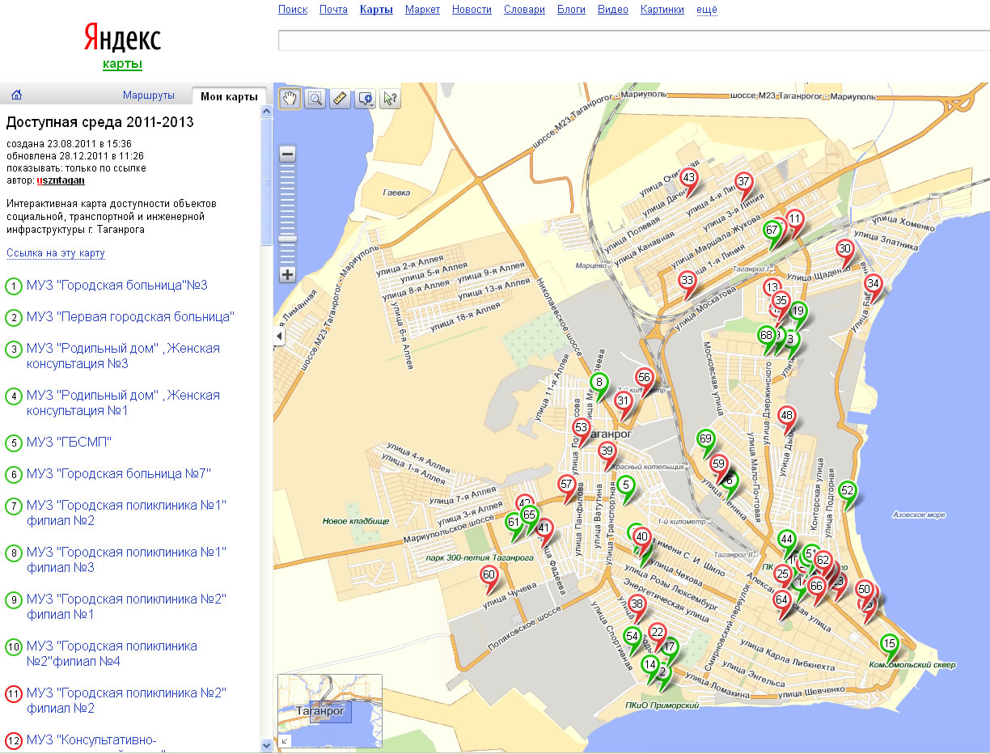The height and width of the screenshot is (754, 990).
Task: Click the list scrollbar up arrow
Action: point(267,112)
